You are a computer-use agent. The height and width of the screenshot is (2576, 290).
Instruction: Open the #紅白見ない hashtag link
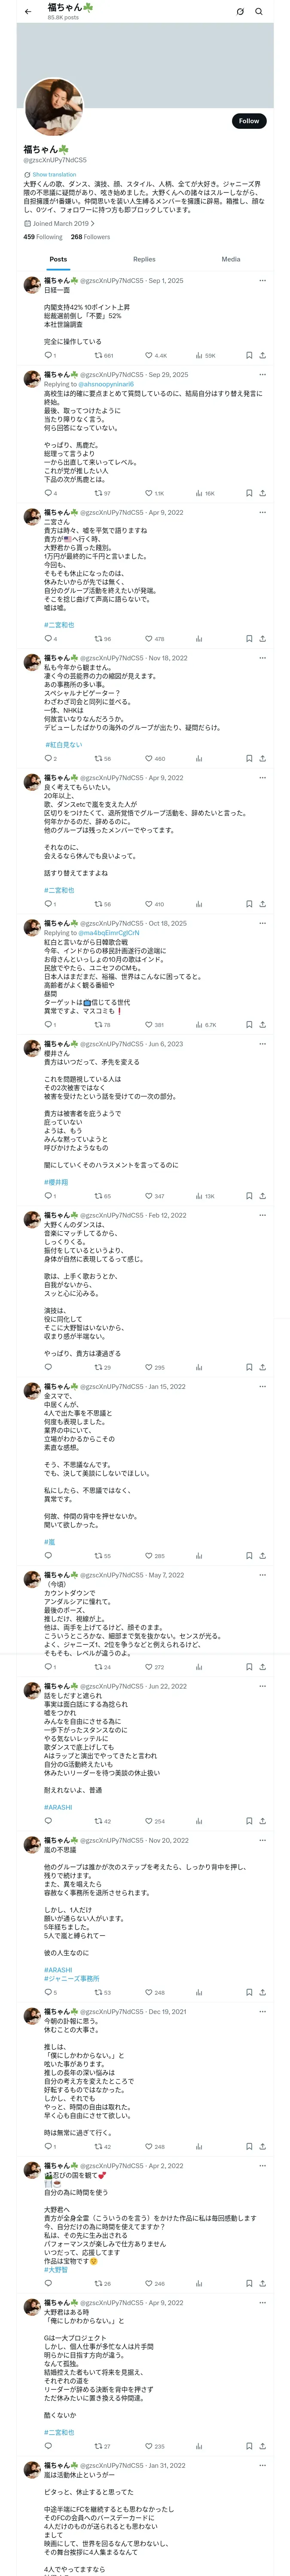coord(63,744)
